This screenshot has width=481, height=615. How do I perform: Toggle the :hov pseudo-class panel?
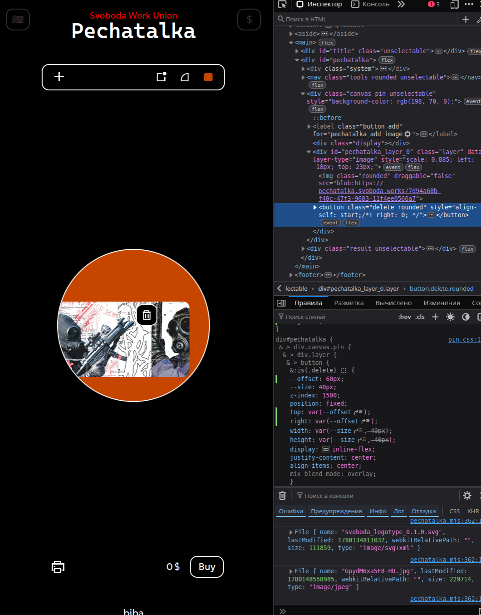pyautogui.click(x=404, y=317)
